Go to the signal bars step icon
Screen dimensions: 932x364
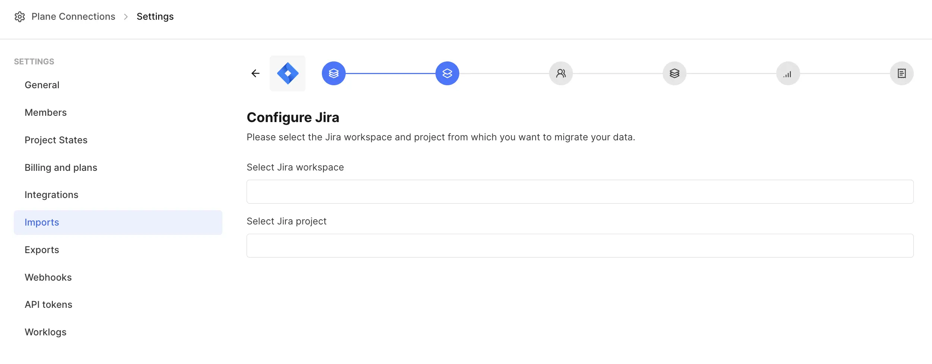[788, 73]
